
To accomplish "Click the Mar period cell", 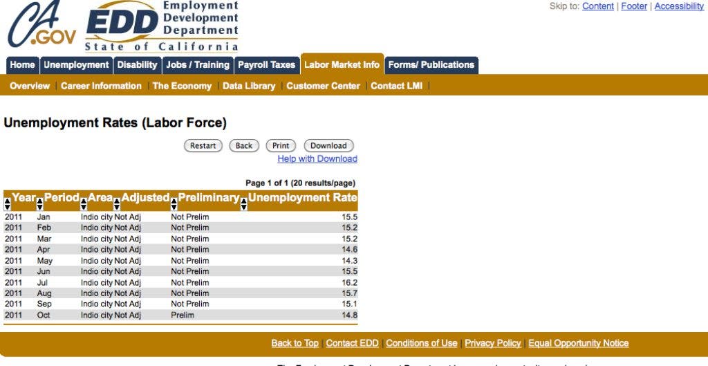I will (44, 239).
